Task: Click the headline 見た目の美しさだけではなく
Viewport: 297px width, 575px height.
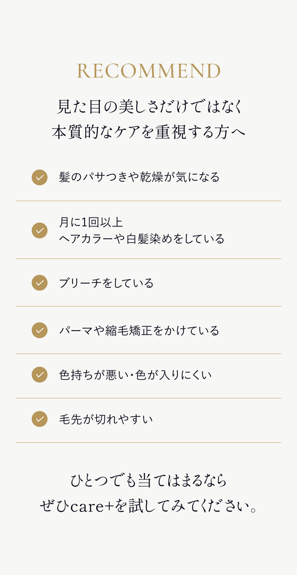Action: (148, 107)
